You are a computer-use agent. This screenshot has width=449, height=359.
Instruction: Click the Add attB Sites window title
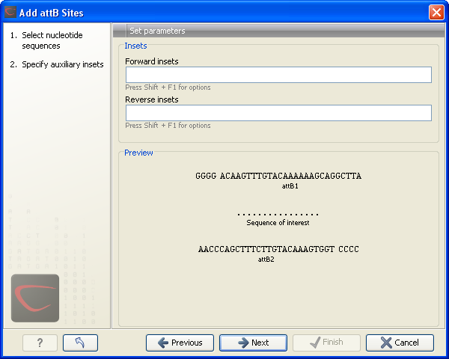pyautogui.click(x=51, y=13)
